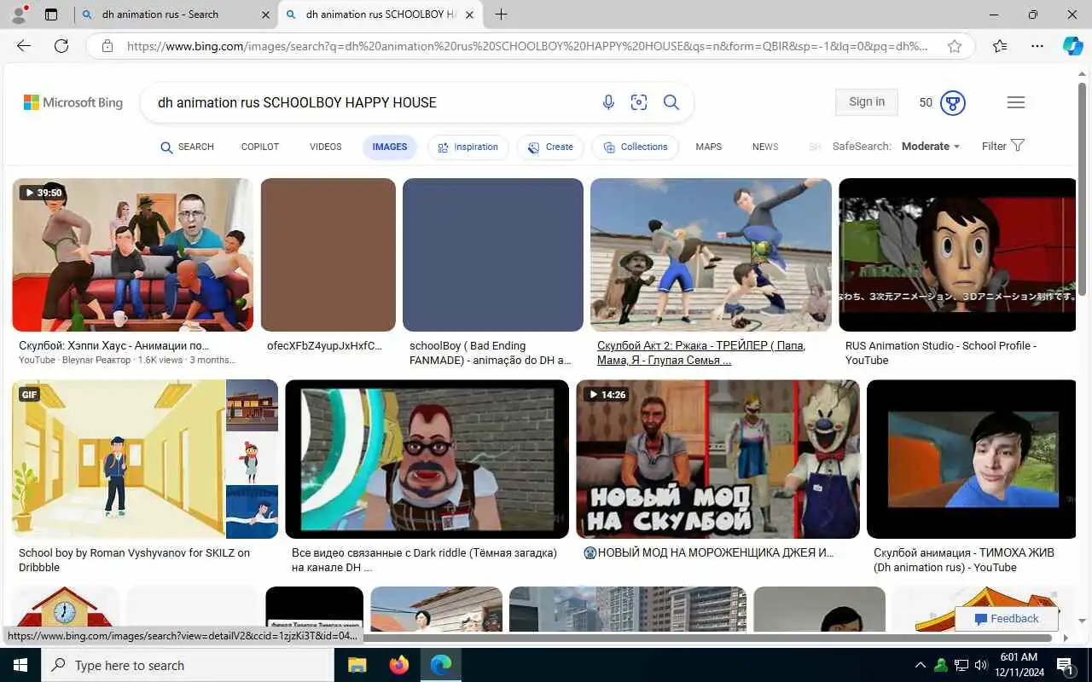Open the Filter options
This screenshot has height=682, width=1092.
[x=1002, y=146]
